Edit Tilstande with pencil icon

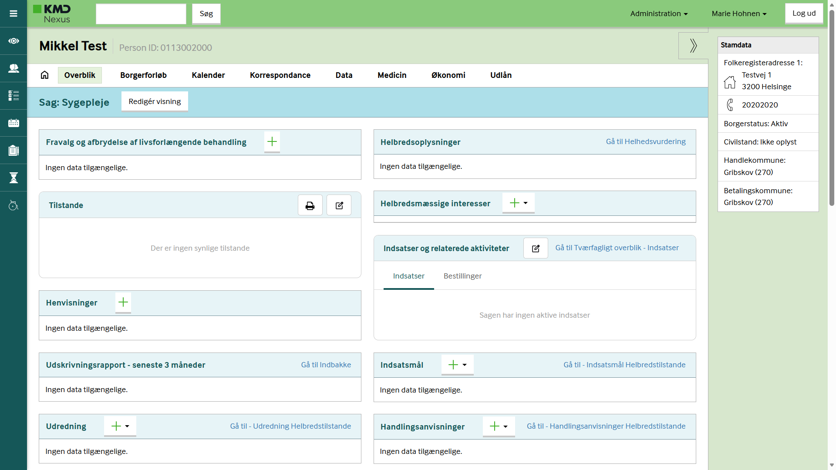339,205
